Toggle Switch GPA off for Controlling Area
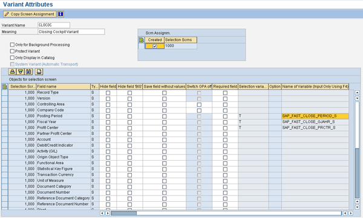 (199, 104)
